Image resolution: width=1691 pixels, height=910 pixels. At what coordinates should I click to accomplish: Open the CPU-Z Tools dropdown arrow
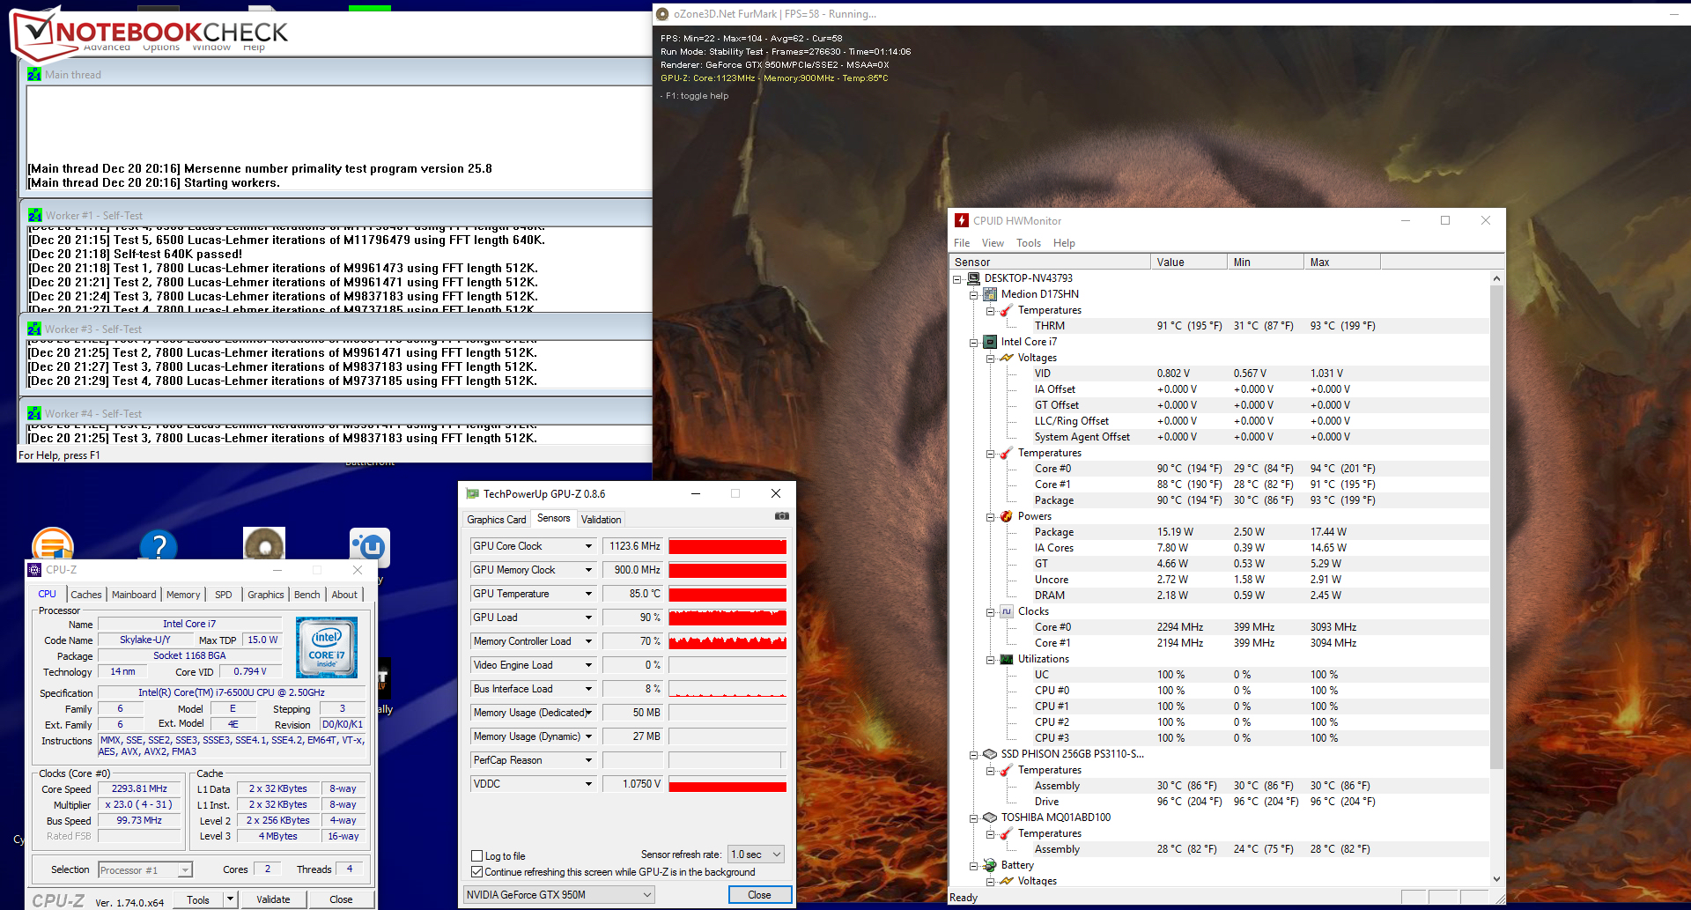point(231,899)
